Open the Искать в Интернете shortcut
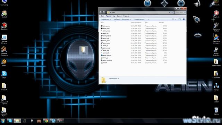222x125 pixels. [x=4, y=51]
